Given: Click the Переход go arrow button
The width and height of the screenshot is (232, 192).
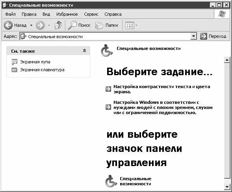Looking at the screenshot, I should pyautogui.click(x=204, y=36).
